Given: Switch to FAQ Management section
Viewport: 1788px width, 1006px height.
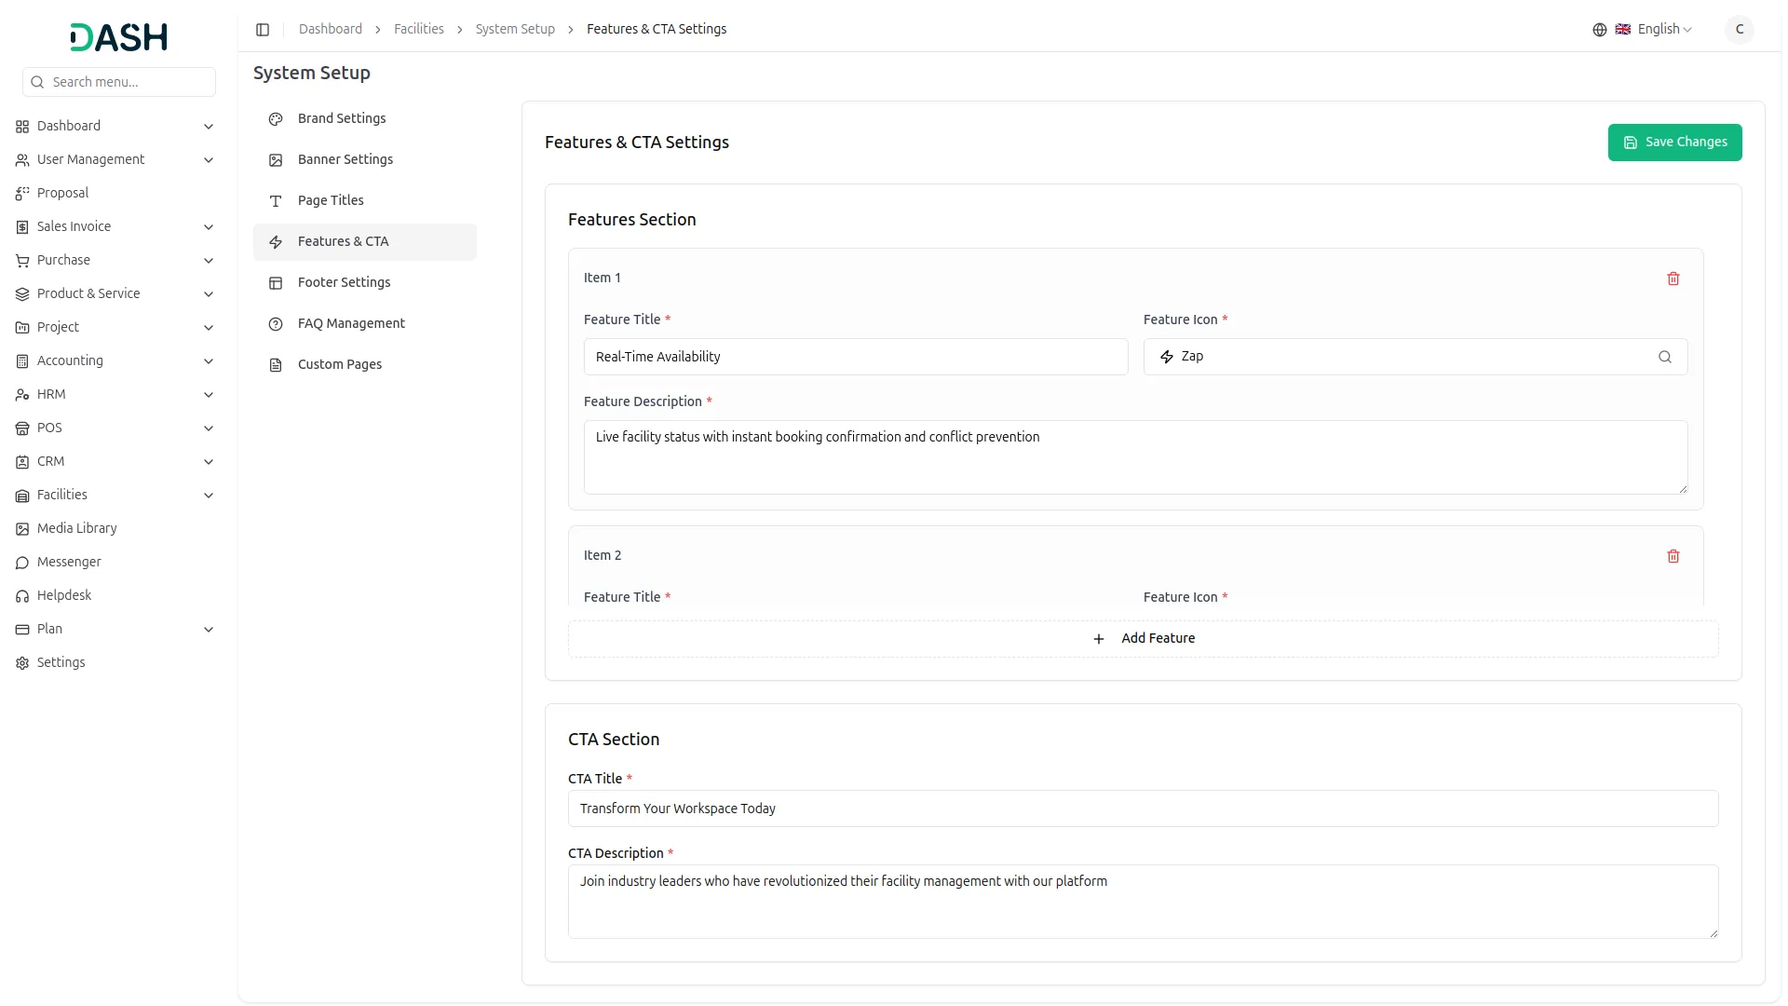Looking at the screenshot, I should pos(351,323).
